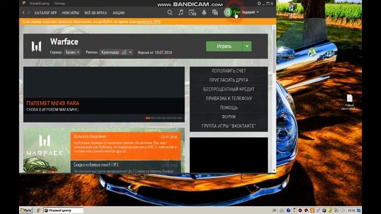Open the notifications bell icon
This screenshot has height=214, width=381.
point(204,12)
